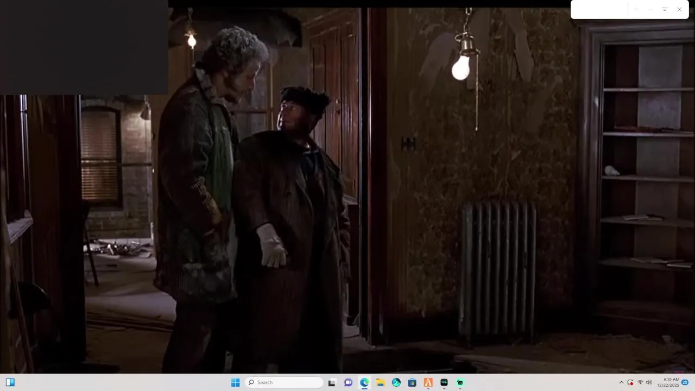Open the Windows Start menu

coord(235,382)
